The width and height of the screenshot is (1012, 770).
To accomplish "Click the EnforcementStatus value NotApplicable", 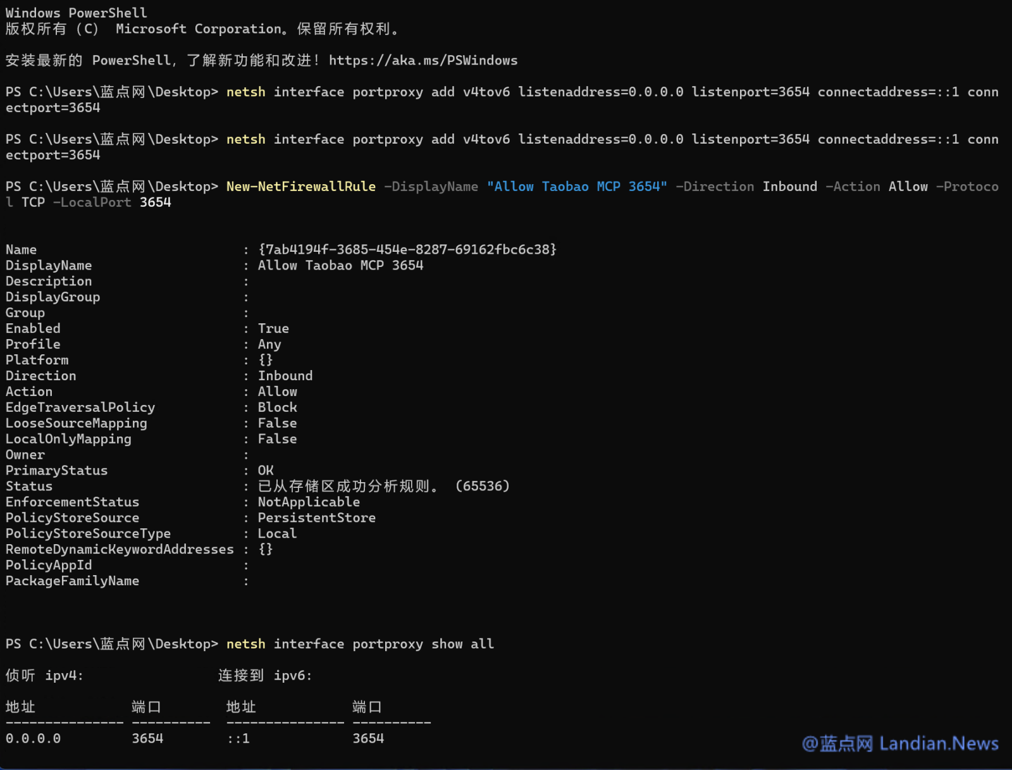I will 309,502.
